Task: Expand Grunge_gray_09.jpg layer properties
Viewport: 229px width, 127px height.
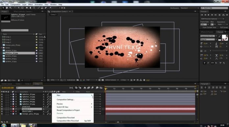Action: [11, 114]
